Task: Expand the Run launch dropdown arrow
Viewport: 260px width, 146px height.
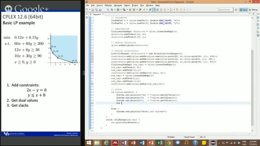Action: click(121, 10)
